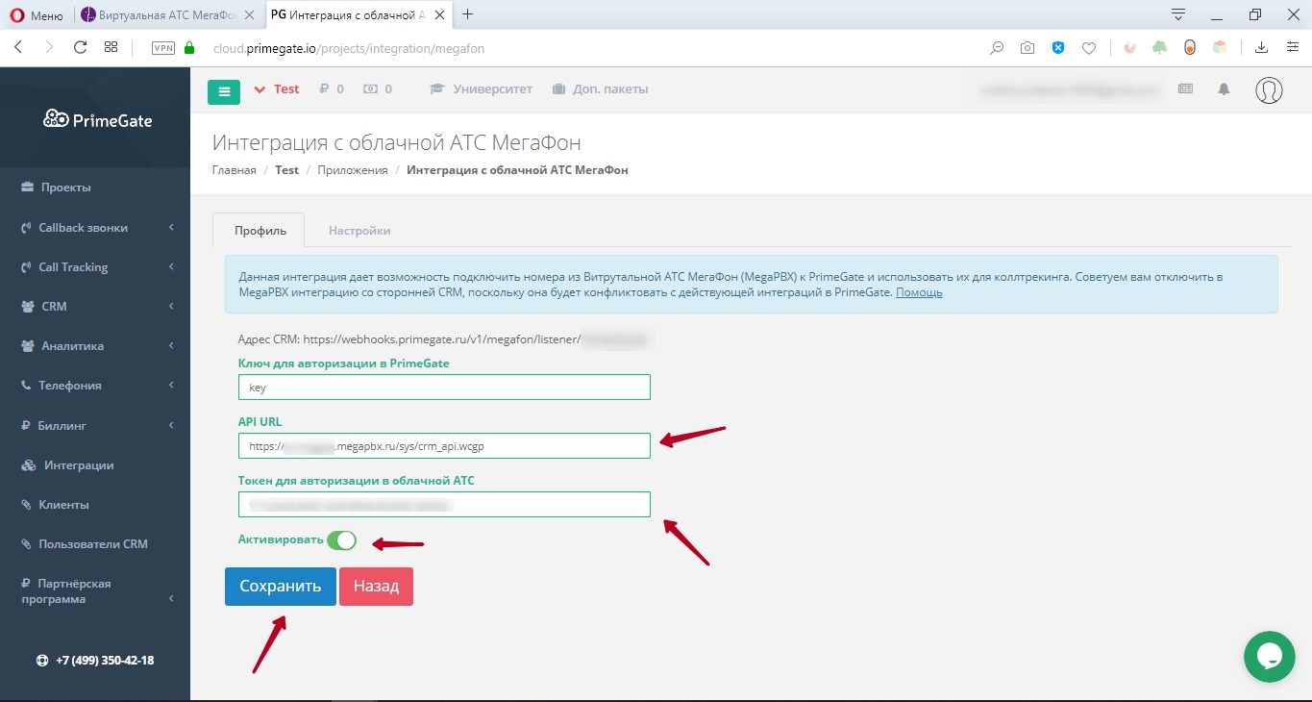Image resolution: width=1312 pixels, height=702 pixels.
Task: Open Интеграции in sidebar
Action: pyautogui.click(x=67, y=465)
